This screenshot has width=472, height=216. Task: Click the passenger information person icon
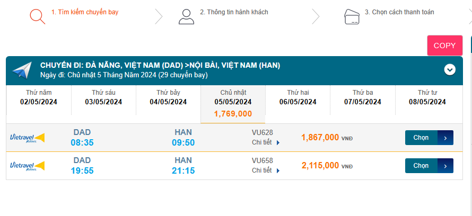click(186, 16)
